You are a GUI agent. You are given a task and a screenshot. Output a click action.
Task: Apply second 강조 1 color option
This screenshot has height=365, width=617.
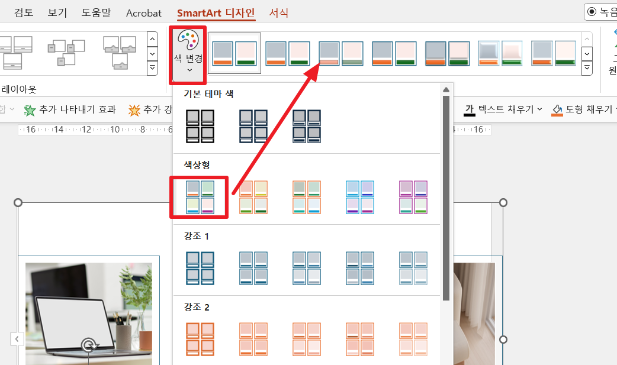[253, 268]
